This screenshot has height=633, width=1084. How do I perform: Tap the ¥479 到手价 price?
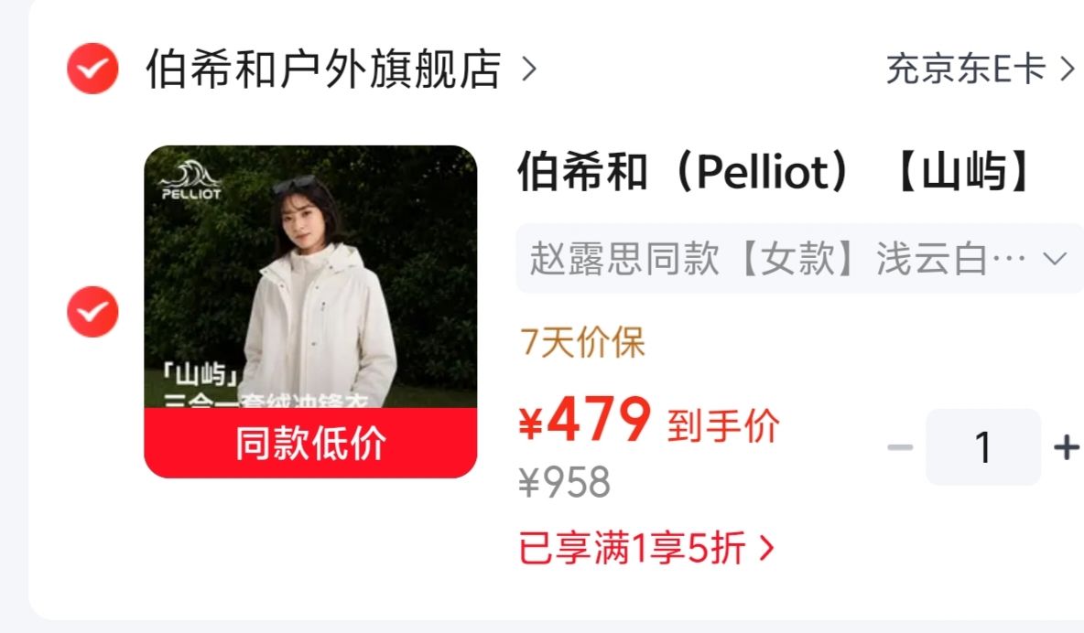pyautogui.click(x=649, y=420)
